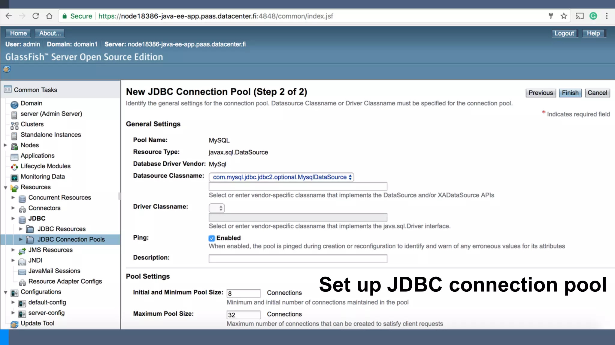Open the Driver Classname dropdown
The width and height of the screenshot is (615, 345).
click(217, 208)
